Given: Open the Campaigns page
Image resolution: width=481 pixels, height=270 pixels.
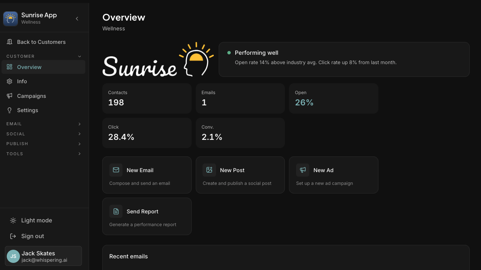Looking at the screenshot, I should 44,96.
